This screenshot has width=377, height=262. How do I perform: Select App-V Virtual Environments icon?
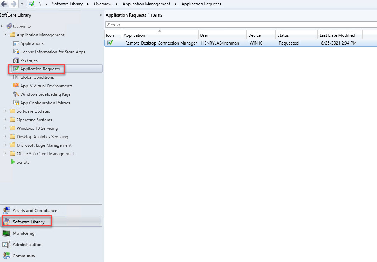pos(16,86)
